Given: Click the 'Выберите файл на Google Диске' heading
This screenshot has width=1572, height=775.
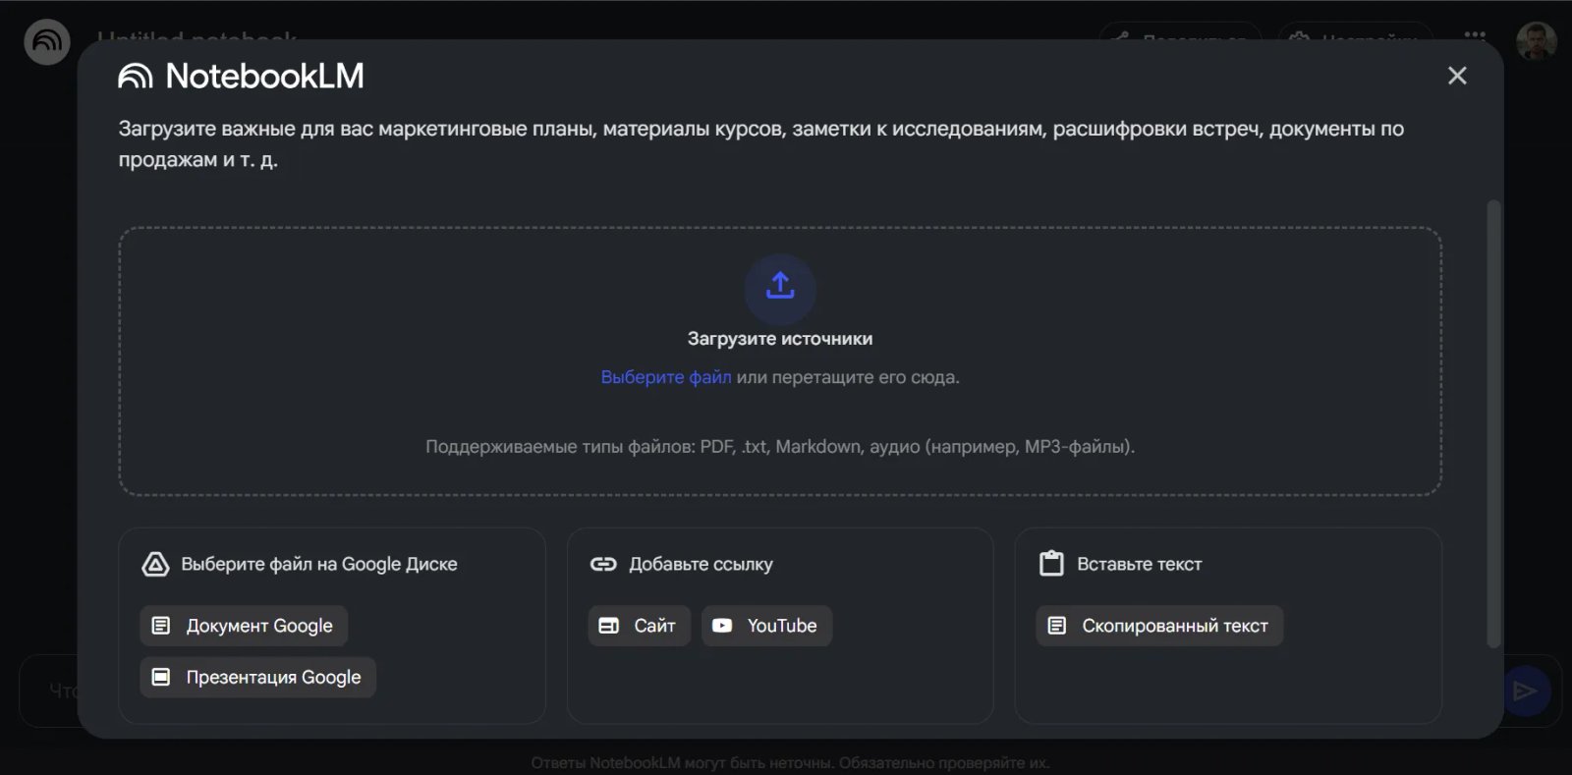Looking at the screenshot, I should click(x=319, y=564).
